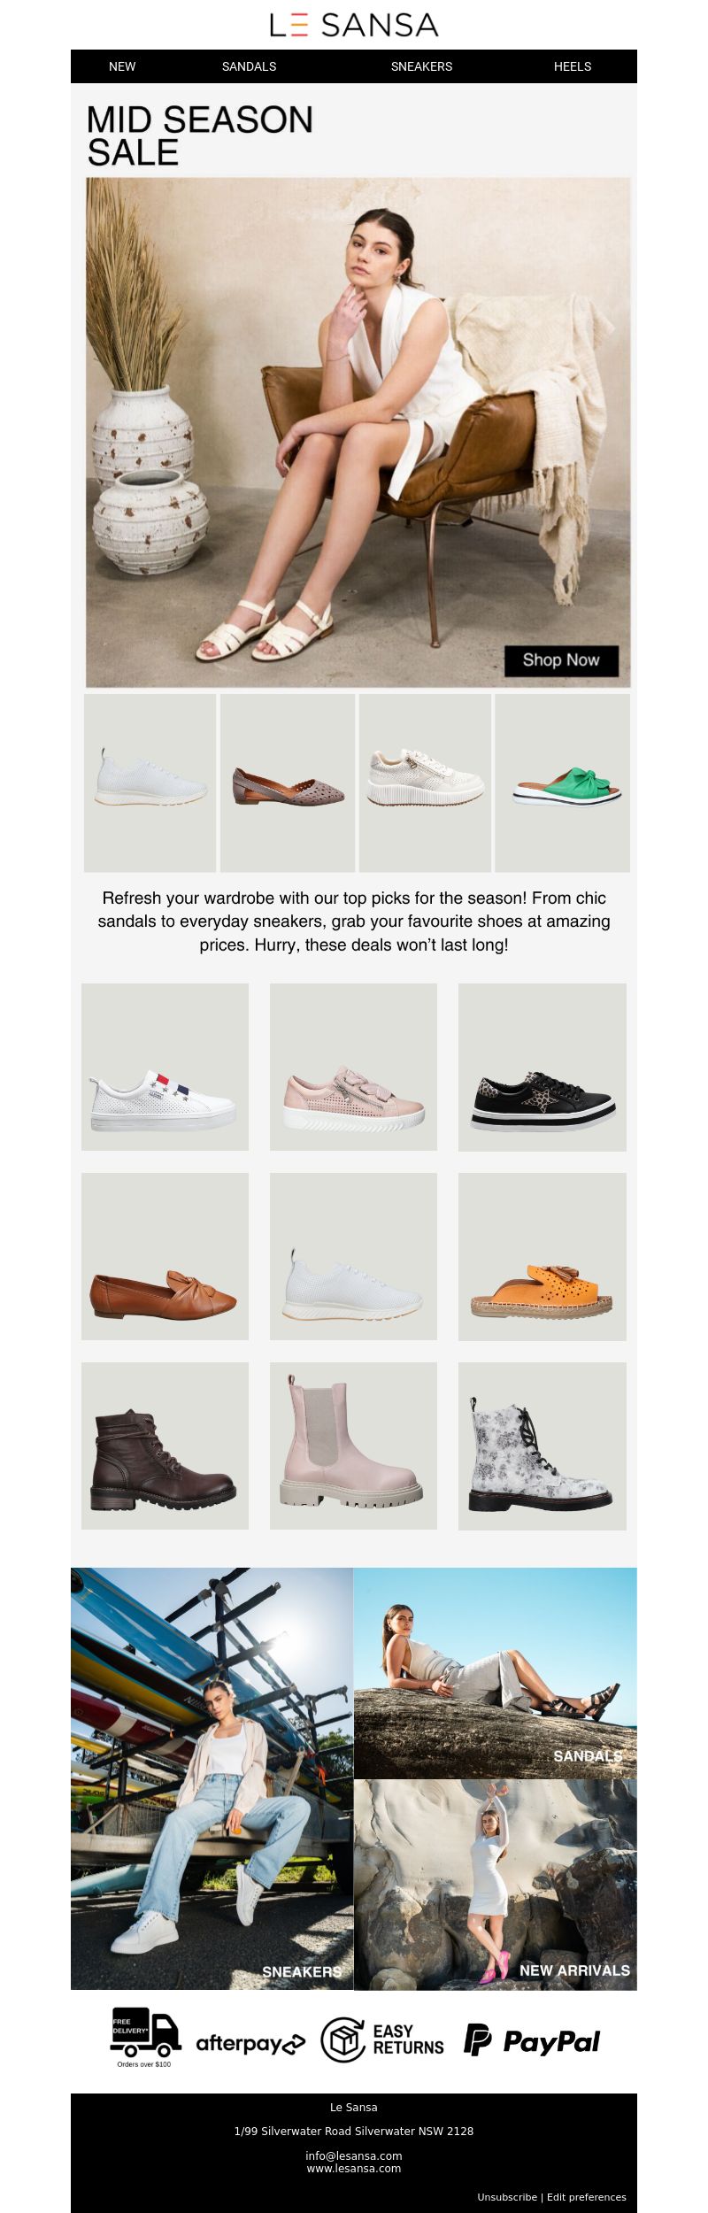708x2213 pixels.
Task: Open the pink velcro sneaker product
Action: (x=353, y=1067)
